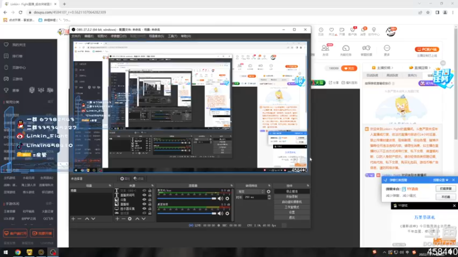Move the scene up in the Scenes panel

click(x=87, y=219)
